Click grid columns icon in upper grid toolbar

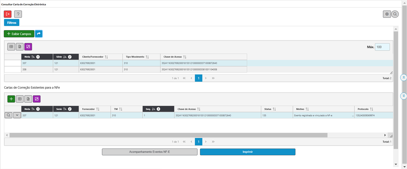coord(11,47)
